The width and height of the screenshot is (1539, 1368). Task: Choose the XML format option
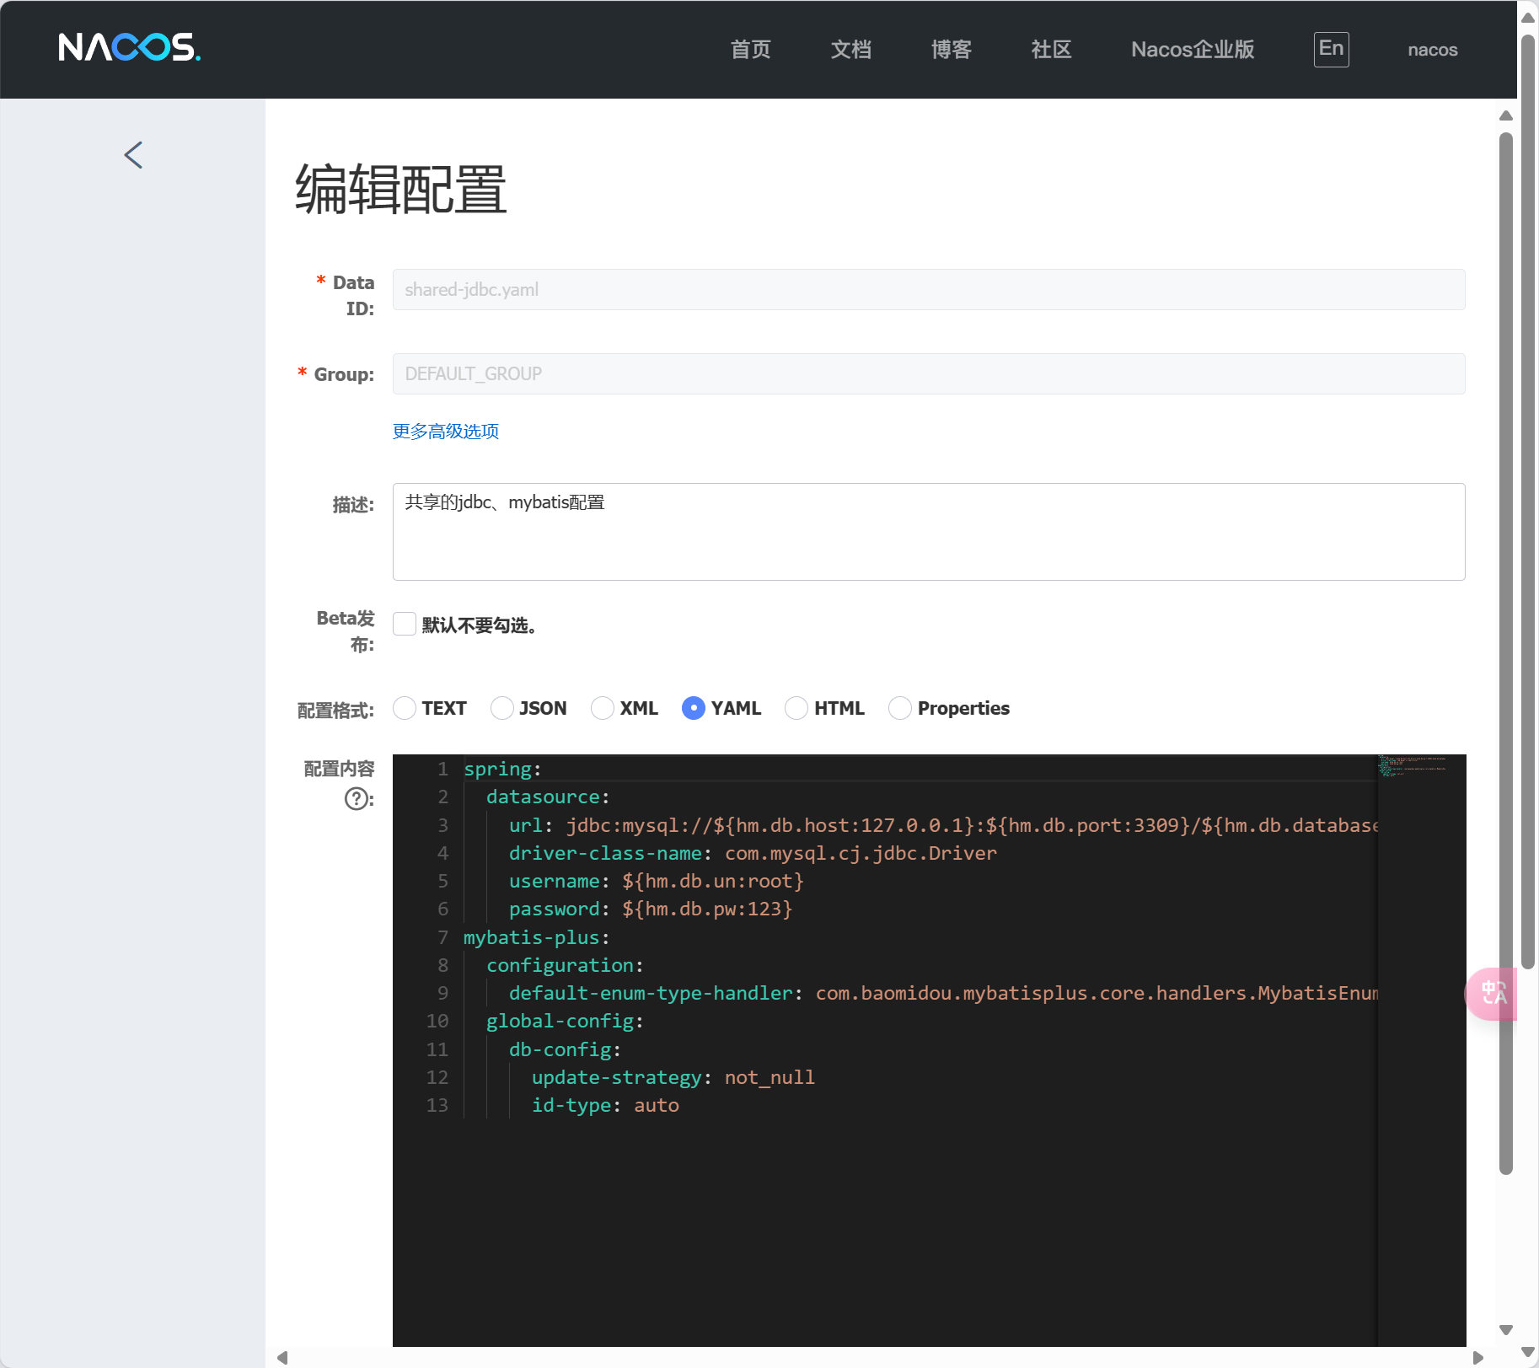point(603,708)
